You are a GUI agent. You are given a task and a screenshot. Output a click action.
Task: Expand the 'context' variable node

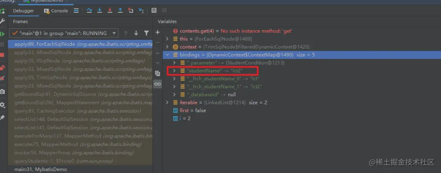(x=167, y=47)
